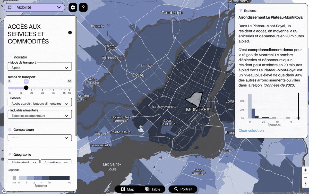Switch to the Portrait view tab

183,189
